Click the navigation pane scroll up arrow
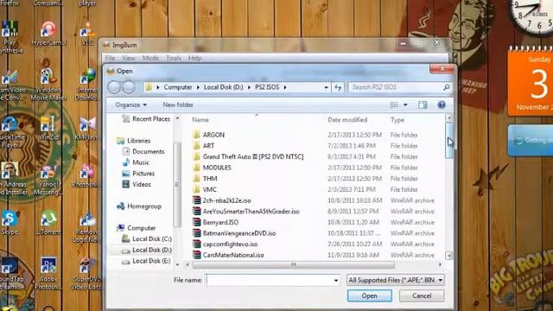Screen dimensions: 553x311 point(177,118)
